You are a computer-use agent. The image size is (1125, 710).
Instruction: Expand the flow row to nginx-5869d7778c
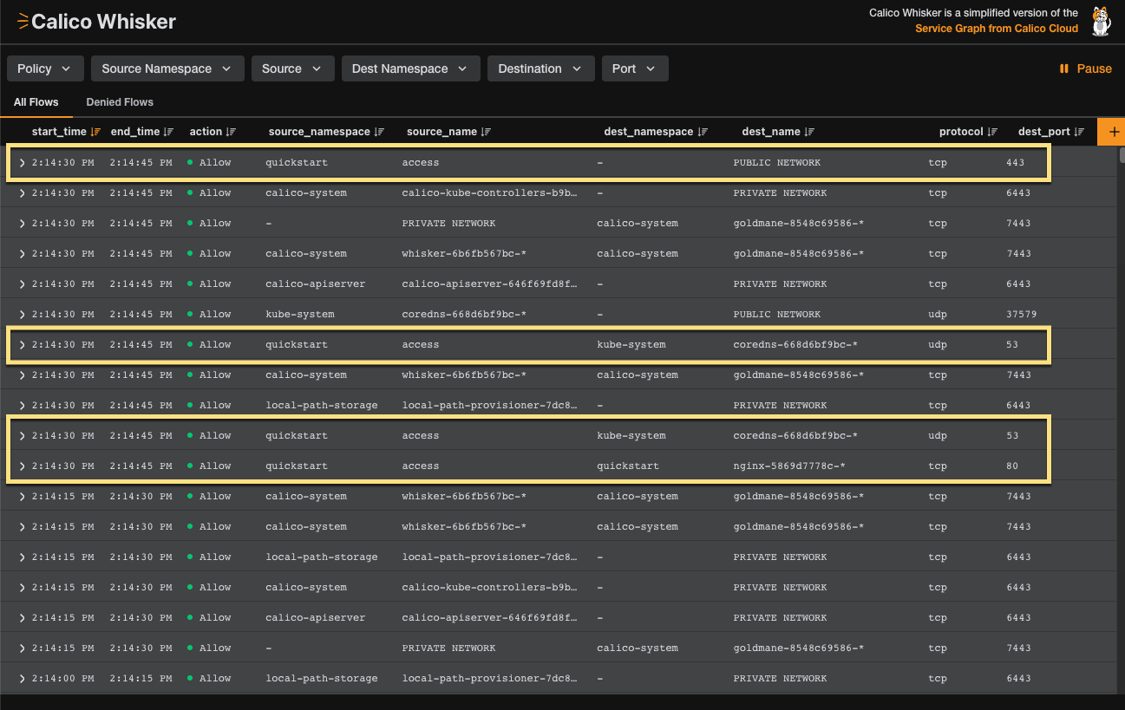(x=23, y=466)
